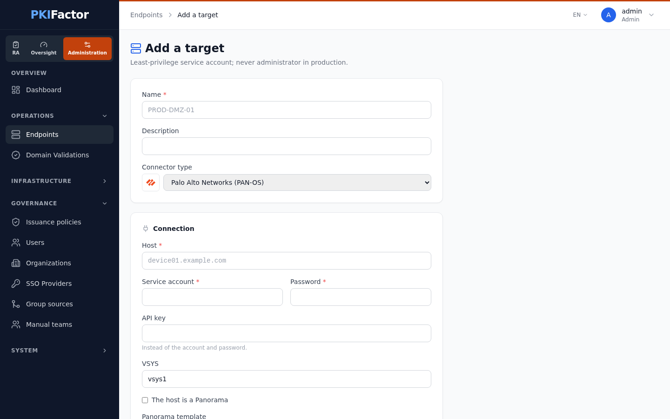Click the Issuance policies shield icon
Image resolution: width=670 pixels, height=419 pixels.
pyautogui.click(x=16, y=222)
